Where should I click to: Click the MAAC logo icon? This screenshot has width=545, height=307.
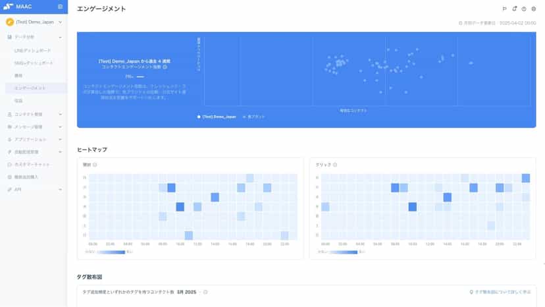(x=8, y=7)
